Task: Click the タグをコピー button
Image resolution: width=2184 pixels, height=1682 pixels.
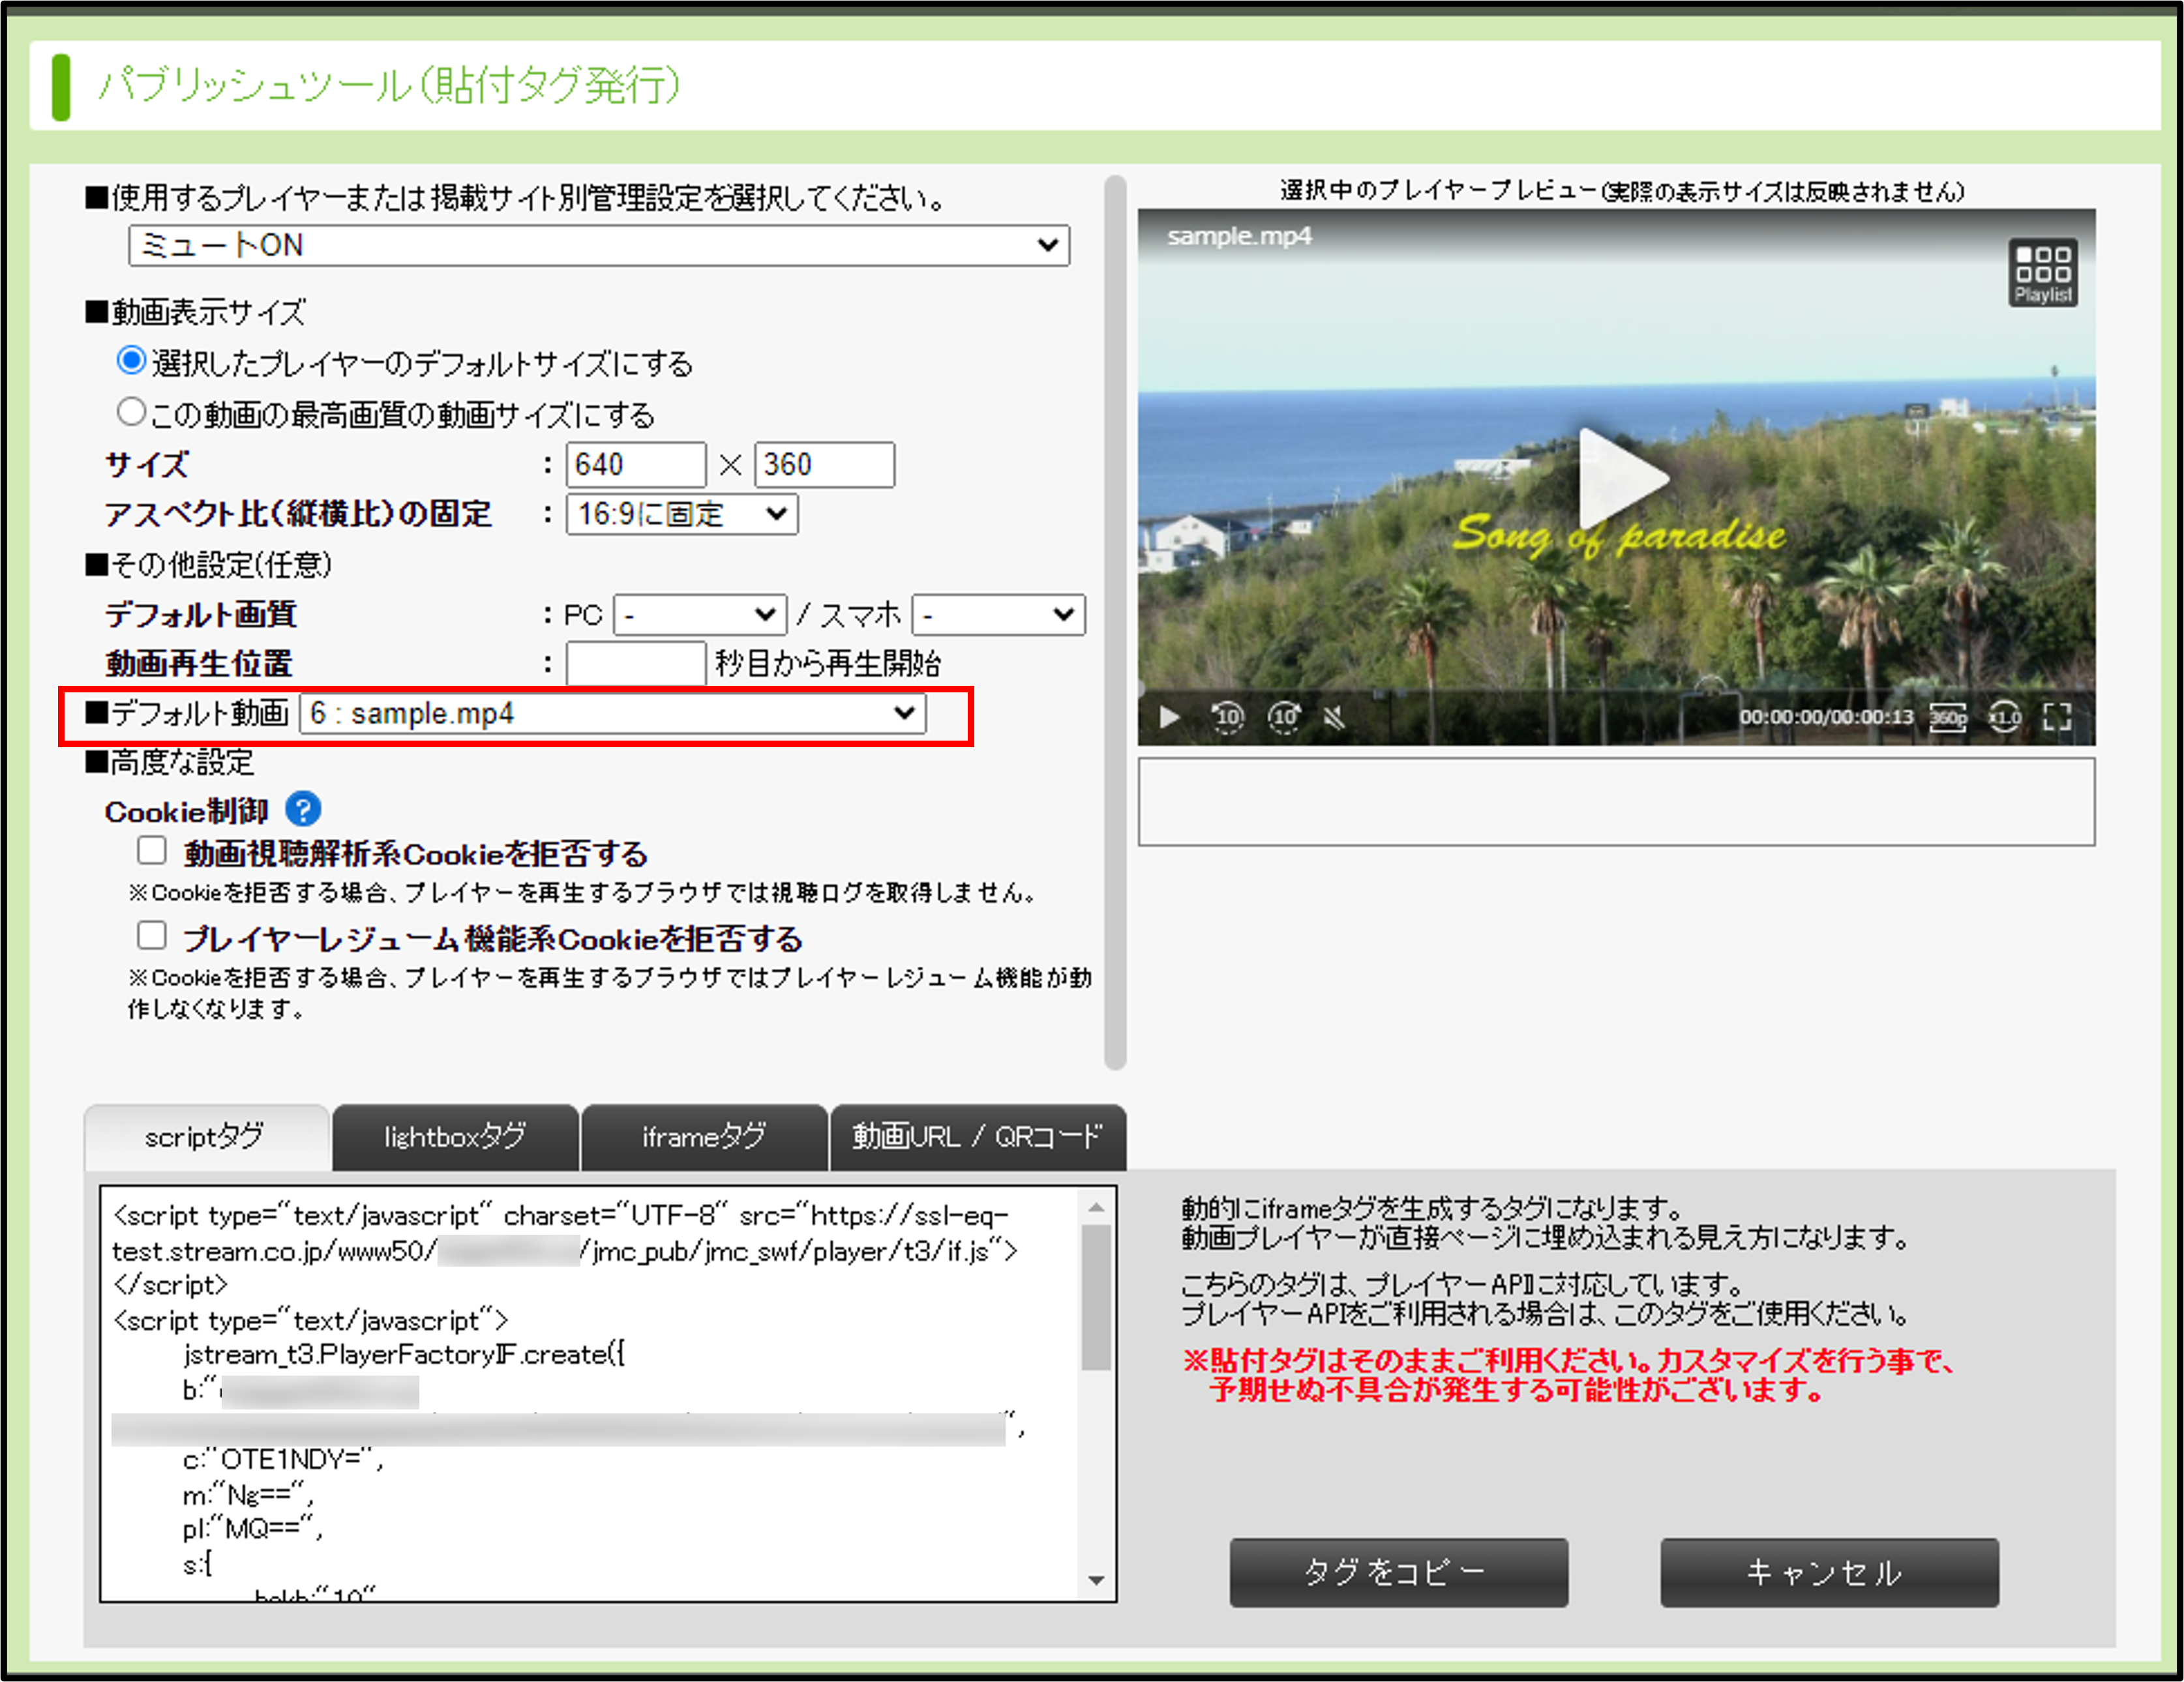Action: [1398, 1572]
